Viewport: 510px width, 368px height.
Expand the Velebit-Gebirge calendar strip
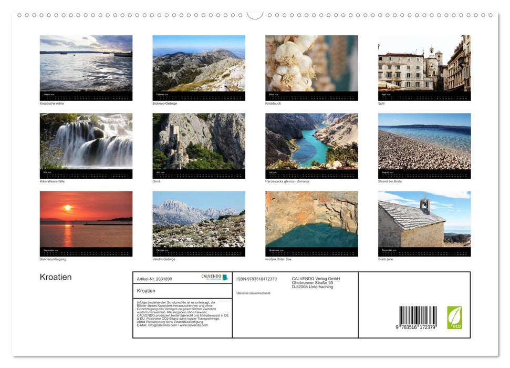(199, 251)
